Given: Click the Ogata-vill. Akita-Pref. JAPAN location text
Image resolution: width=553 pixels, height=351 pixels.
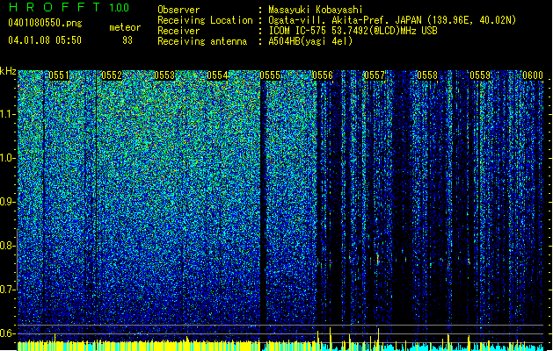Looking at the screenshot, I should pos(392,20).
